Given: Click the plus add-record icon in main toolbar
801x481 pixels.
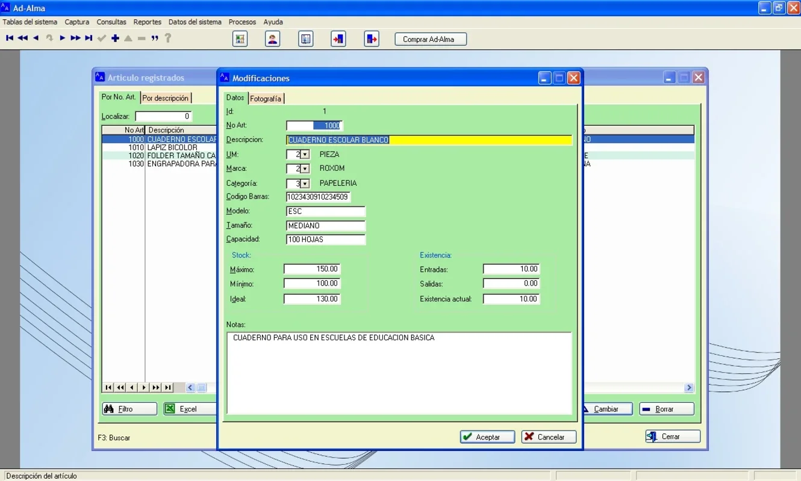Looking at the screenshot, I should (x=115, y=38).
